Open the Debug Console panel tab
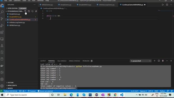The image size is (174, 98). 74,61
